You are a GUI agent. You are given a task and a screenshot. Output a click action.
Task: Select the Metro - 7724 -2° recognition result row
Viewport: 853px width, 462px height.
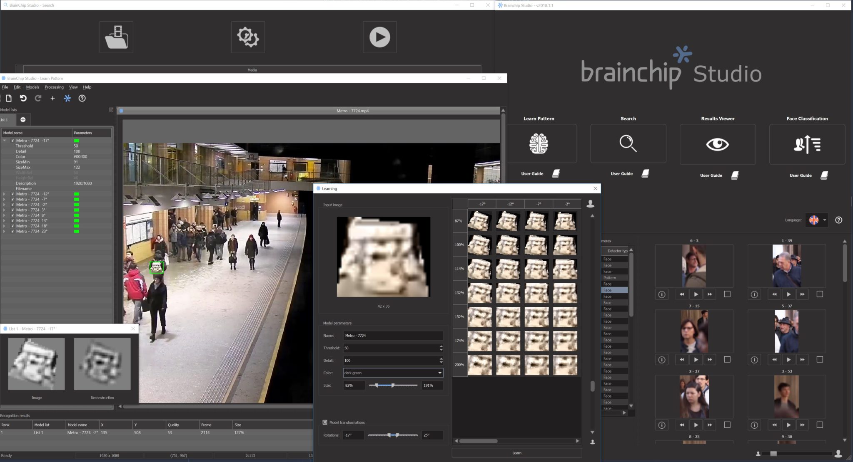pos(156,432)
